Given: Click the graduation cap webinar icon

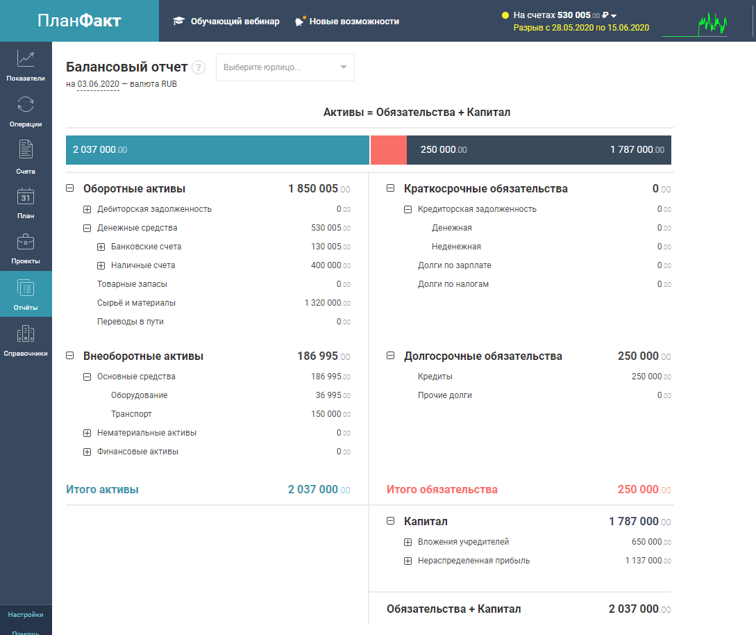Looking at the screenshot, I should [x=179, y=22].
